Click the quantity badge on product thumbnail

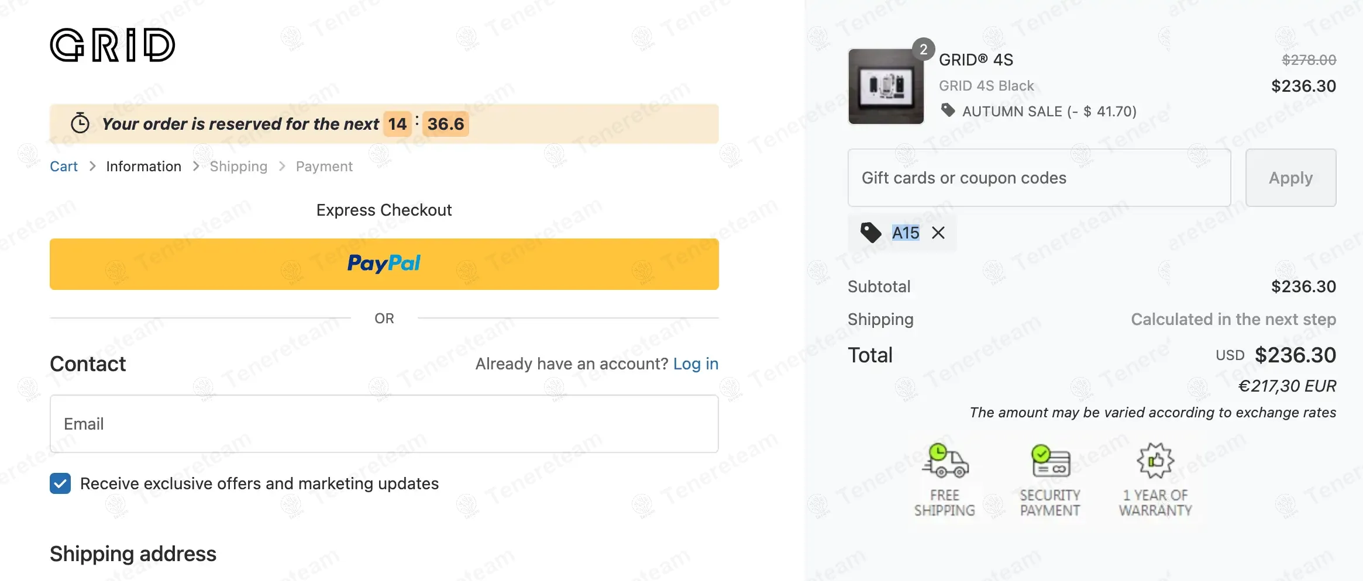click(923, 49)
